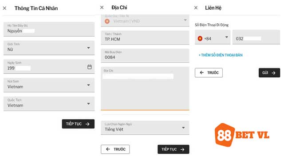
Task: Open the calendar picker for Ngày Sinh
Action: 90,67
